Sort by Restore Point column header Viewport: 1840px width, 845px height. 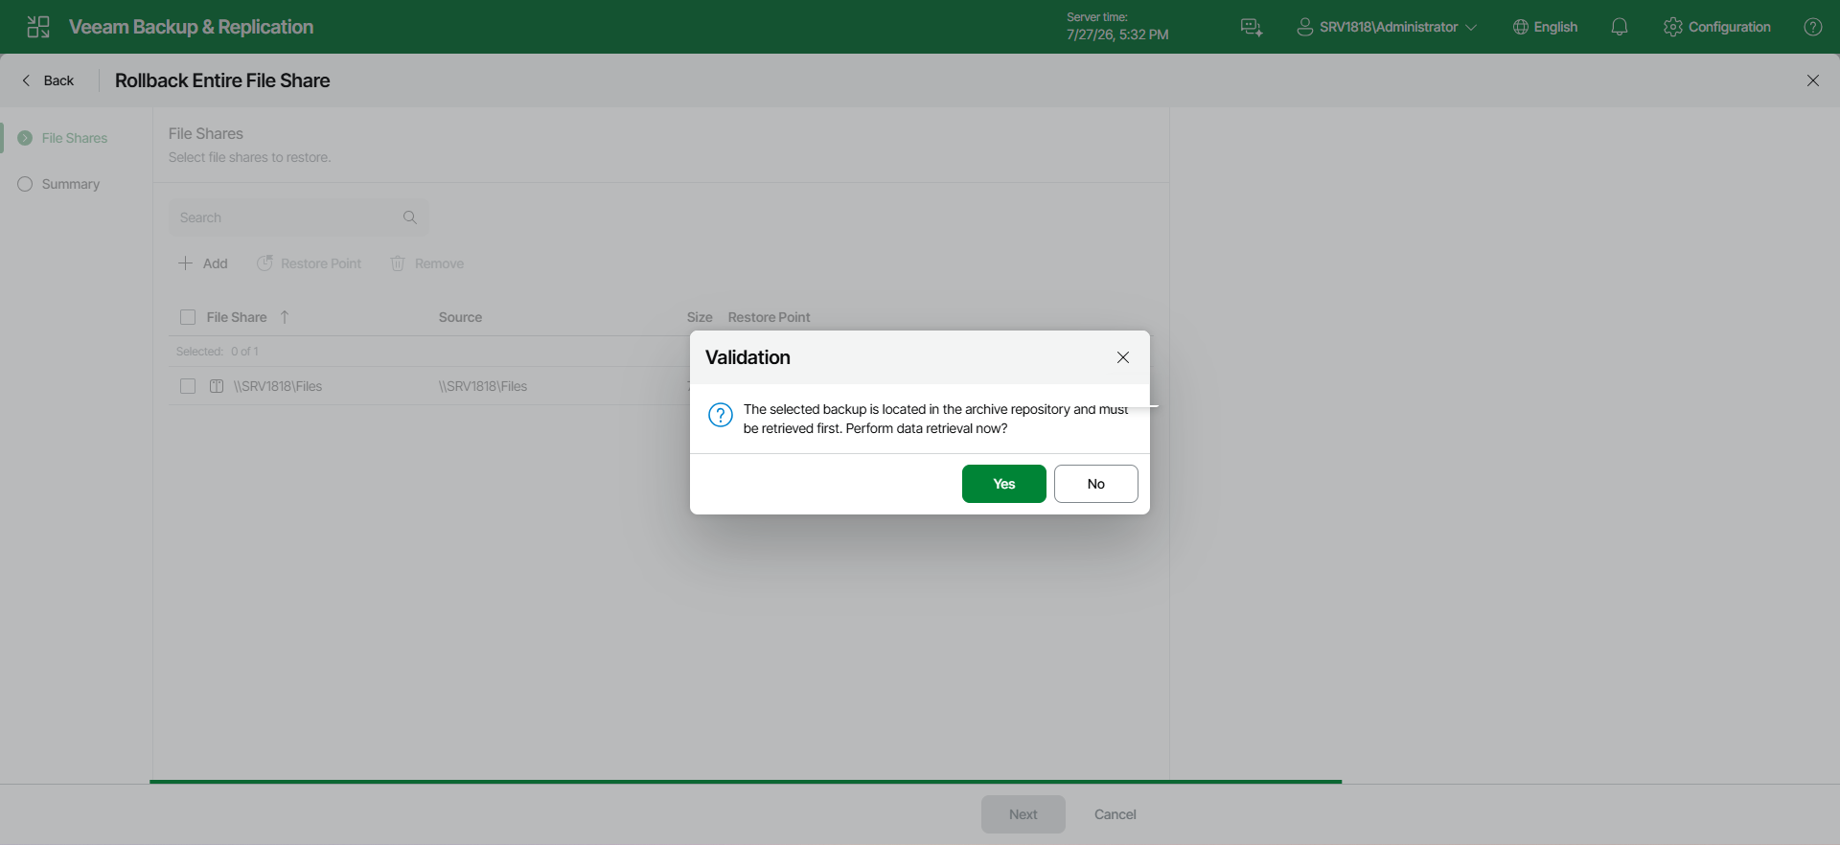tap(769, 317)
